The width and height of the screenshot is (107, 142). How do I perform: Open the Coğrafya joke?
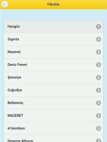54,90
